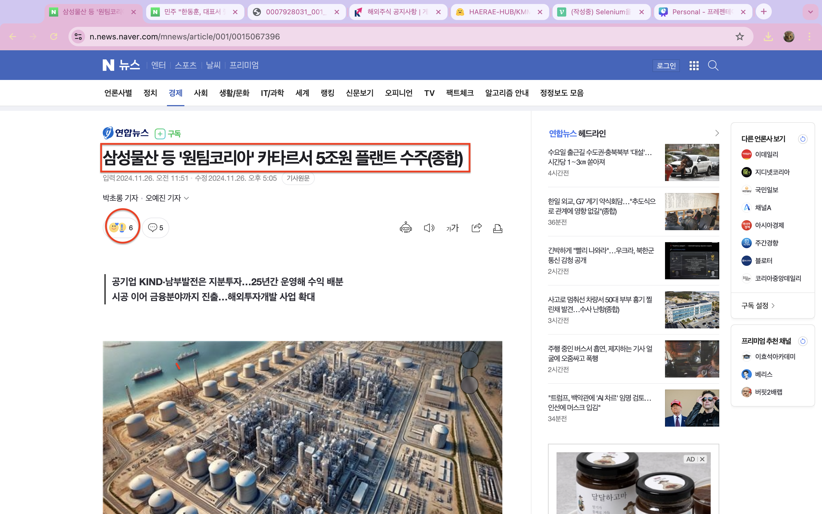Open the search magnifier icon
Screen dimensions: 822x514
tap(713, 65)
